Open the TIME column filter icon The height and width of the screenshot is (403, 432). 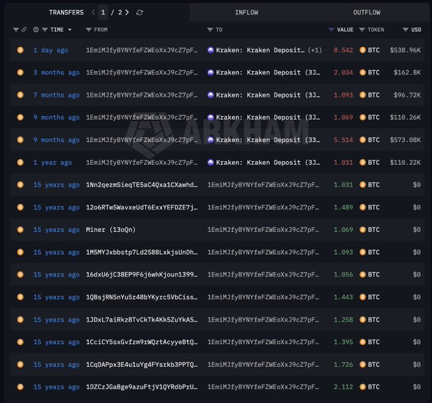[44, 29]
